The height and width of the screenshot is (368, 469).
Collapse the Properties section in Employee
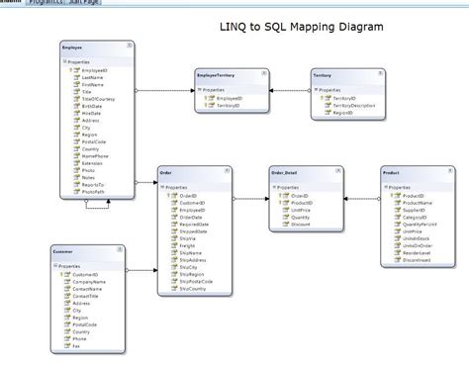tap(64, 61)
